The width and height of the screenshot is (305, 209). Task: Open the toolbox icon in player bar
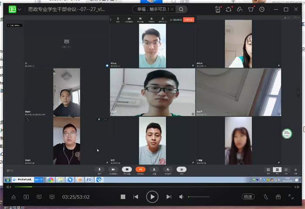point(278,197)
